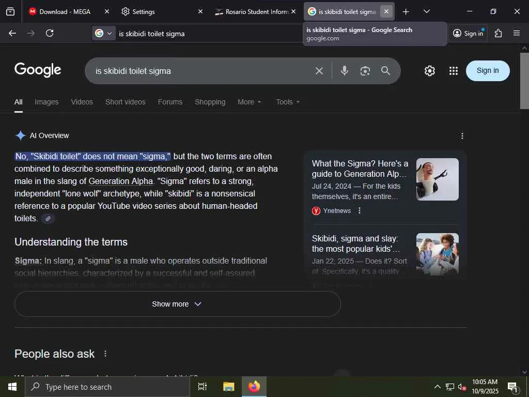The height and width of the screenshot is (397, 529).
Task: Open the Skibidi toilet article thumbnail
Action: [437, 179]
